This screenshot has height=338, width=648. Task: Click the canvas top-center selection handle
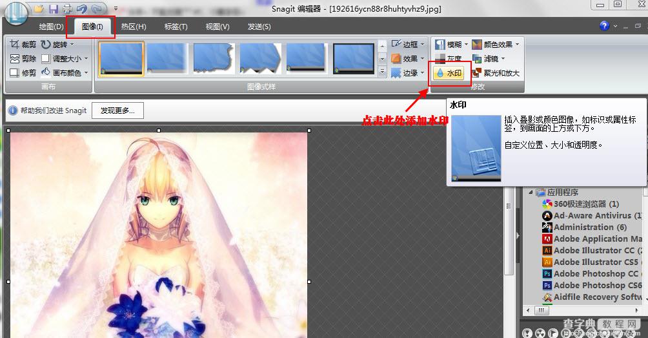tap(159, 131)
